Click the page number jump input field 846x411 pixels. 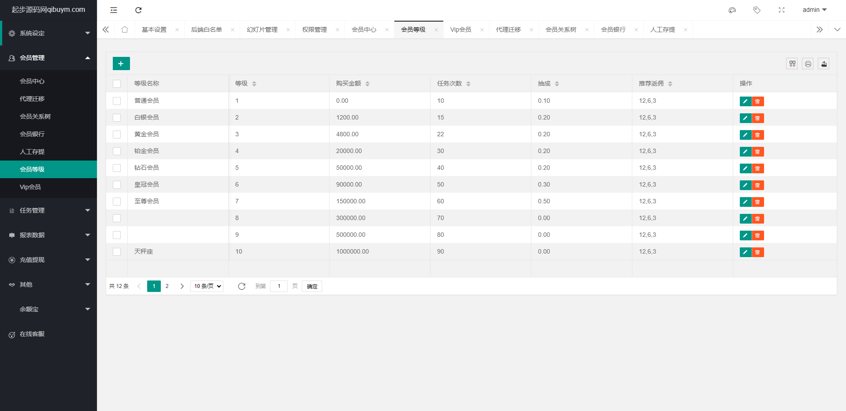[279, 286]
